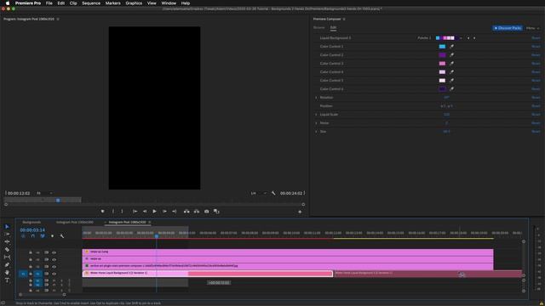Toggle lock on the top video track
Image resolution: width=545 pixels, height=306 pixels.
click(31, 252)
